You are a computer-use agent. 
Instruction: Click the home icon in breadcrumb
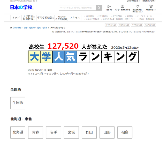tap(11, 28)
